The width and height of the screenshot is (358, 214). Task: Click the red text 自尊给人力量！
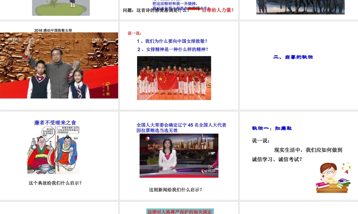(218, 10)
